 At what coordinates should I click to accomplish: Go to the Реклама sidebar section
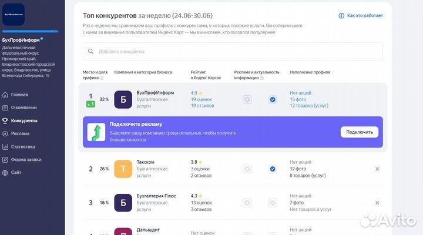click(x=20, y=133)
